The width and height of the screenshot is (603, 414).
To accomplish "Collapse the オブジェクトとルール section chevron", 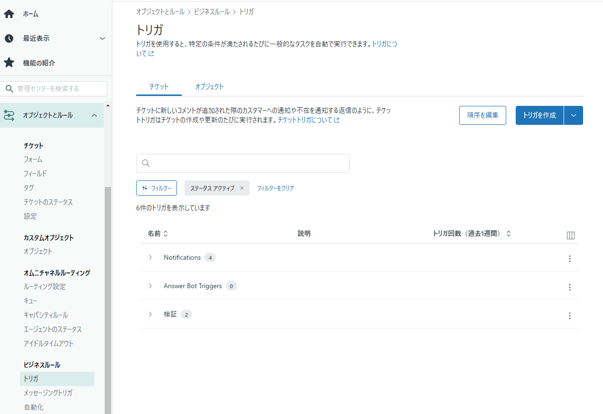I will pos(94,115).
